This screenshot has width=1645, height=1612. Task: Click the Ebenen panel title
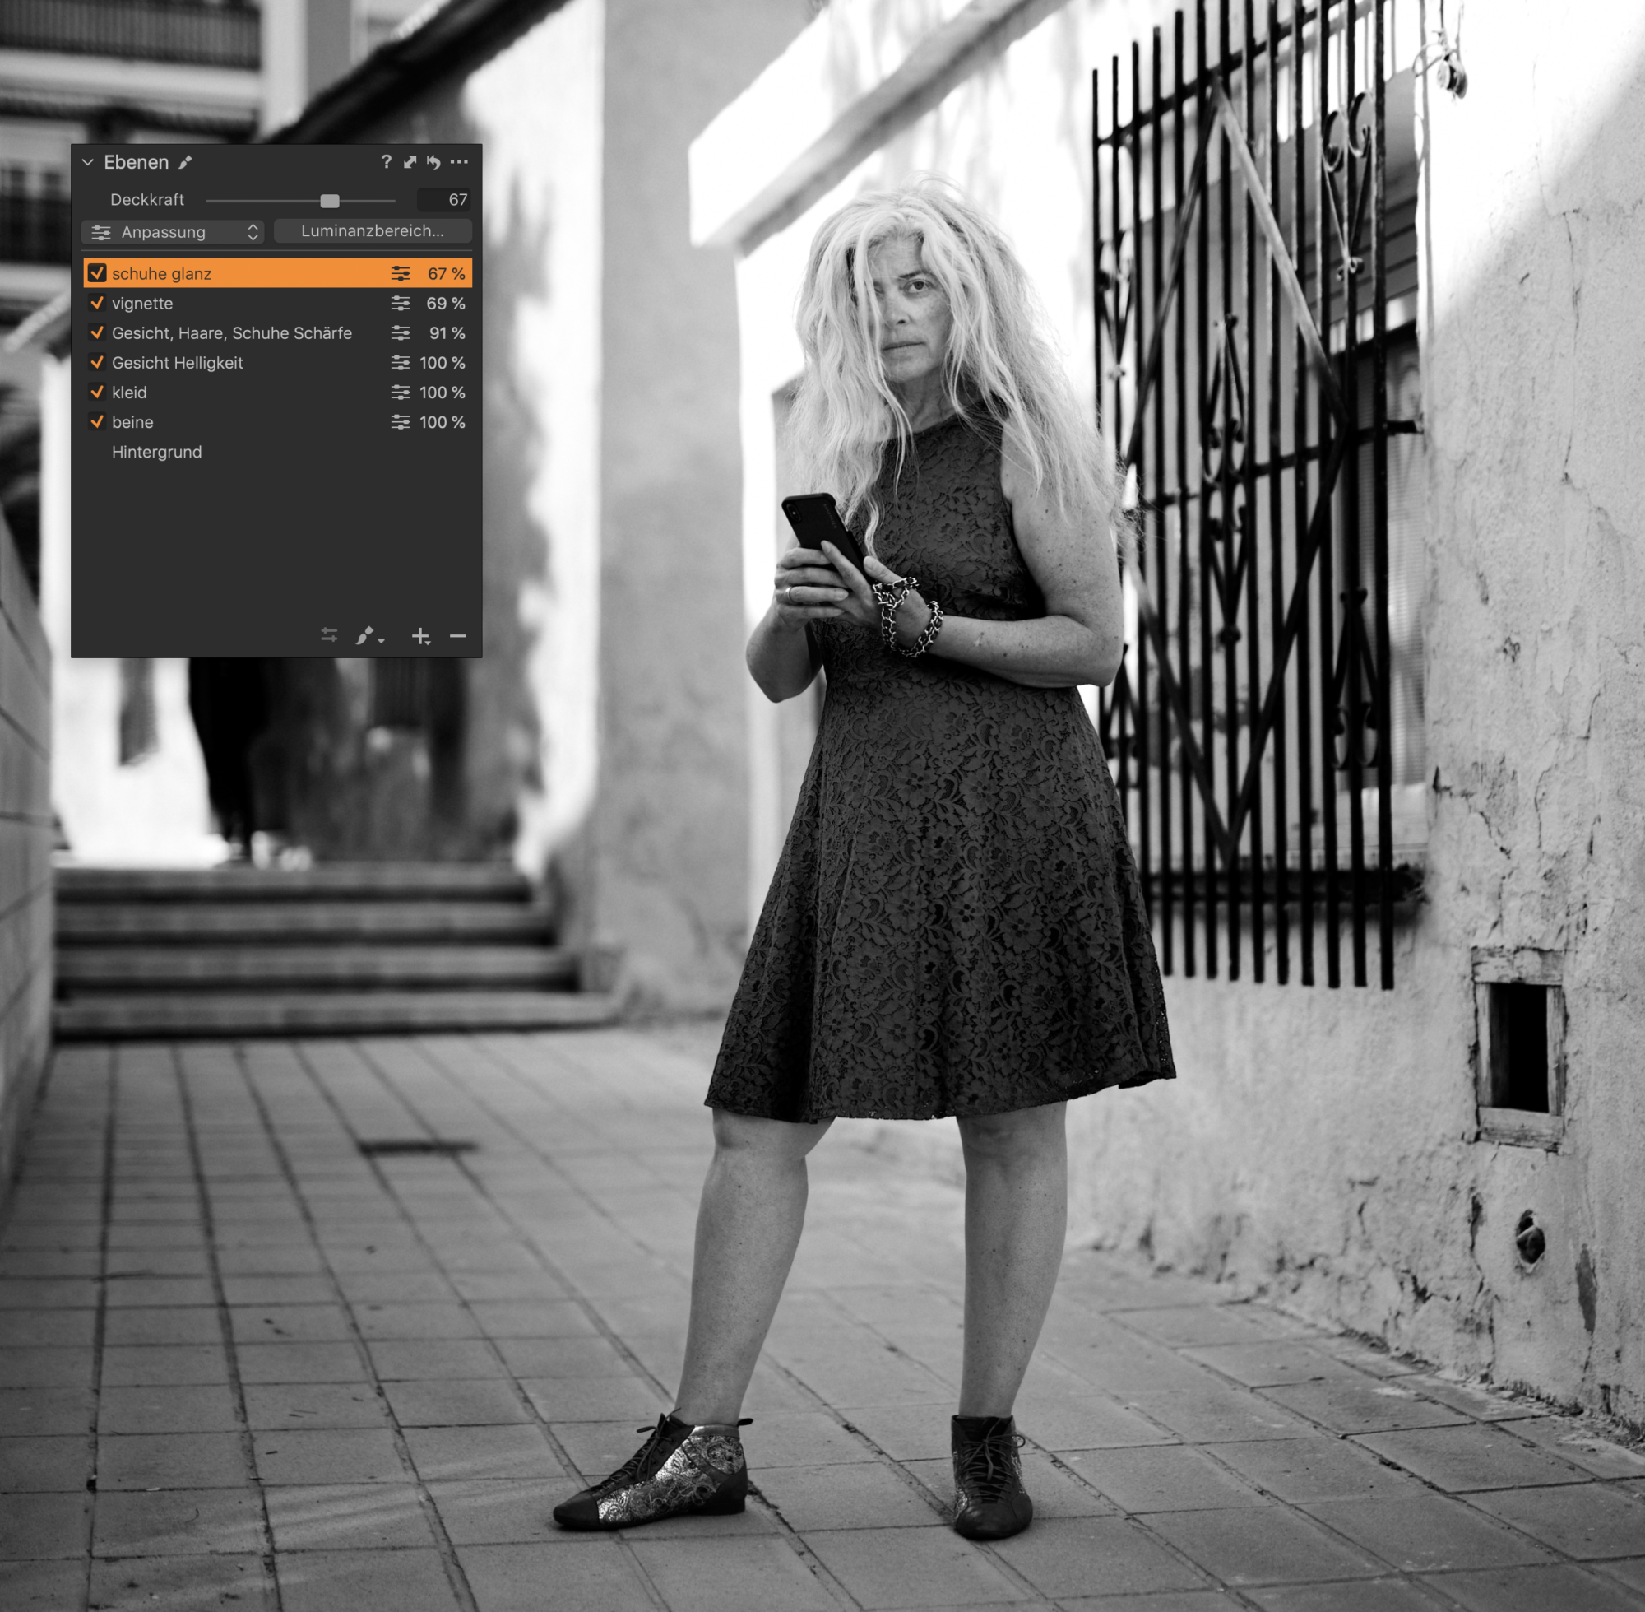click(137, 162)
